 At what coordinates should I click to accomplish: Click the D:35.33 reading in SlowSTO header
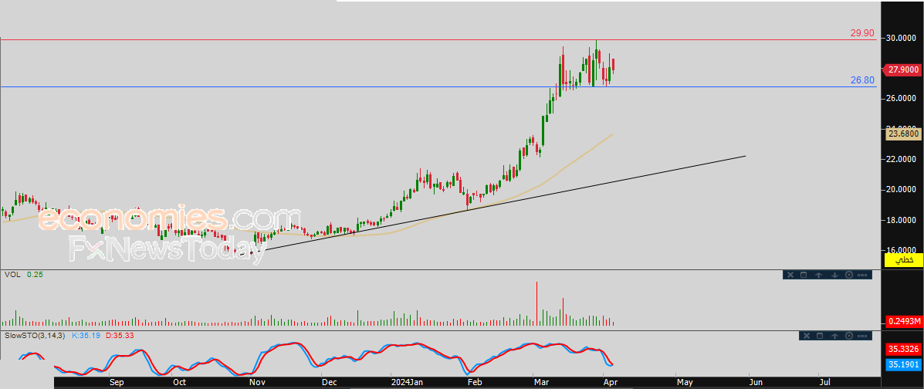click(x=118, y=336)
